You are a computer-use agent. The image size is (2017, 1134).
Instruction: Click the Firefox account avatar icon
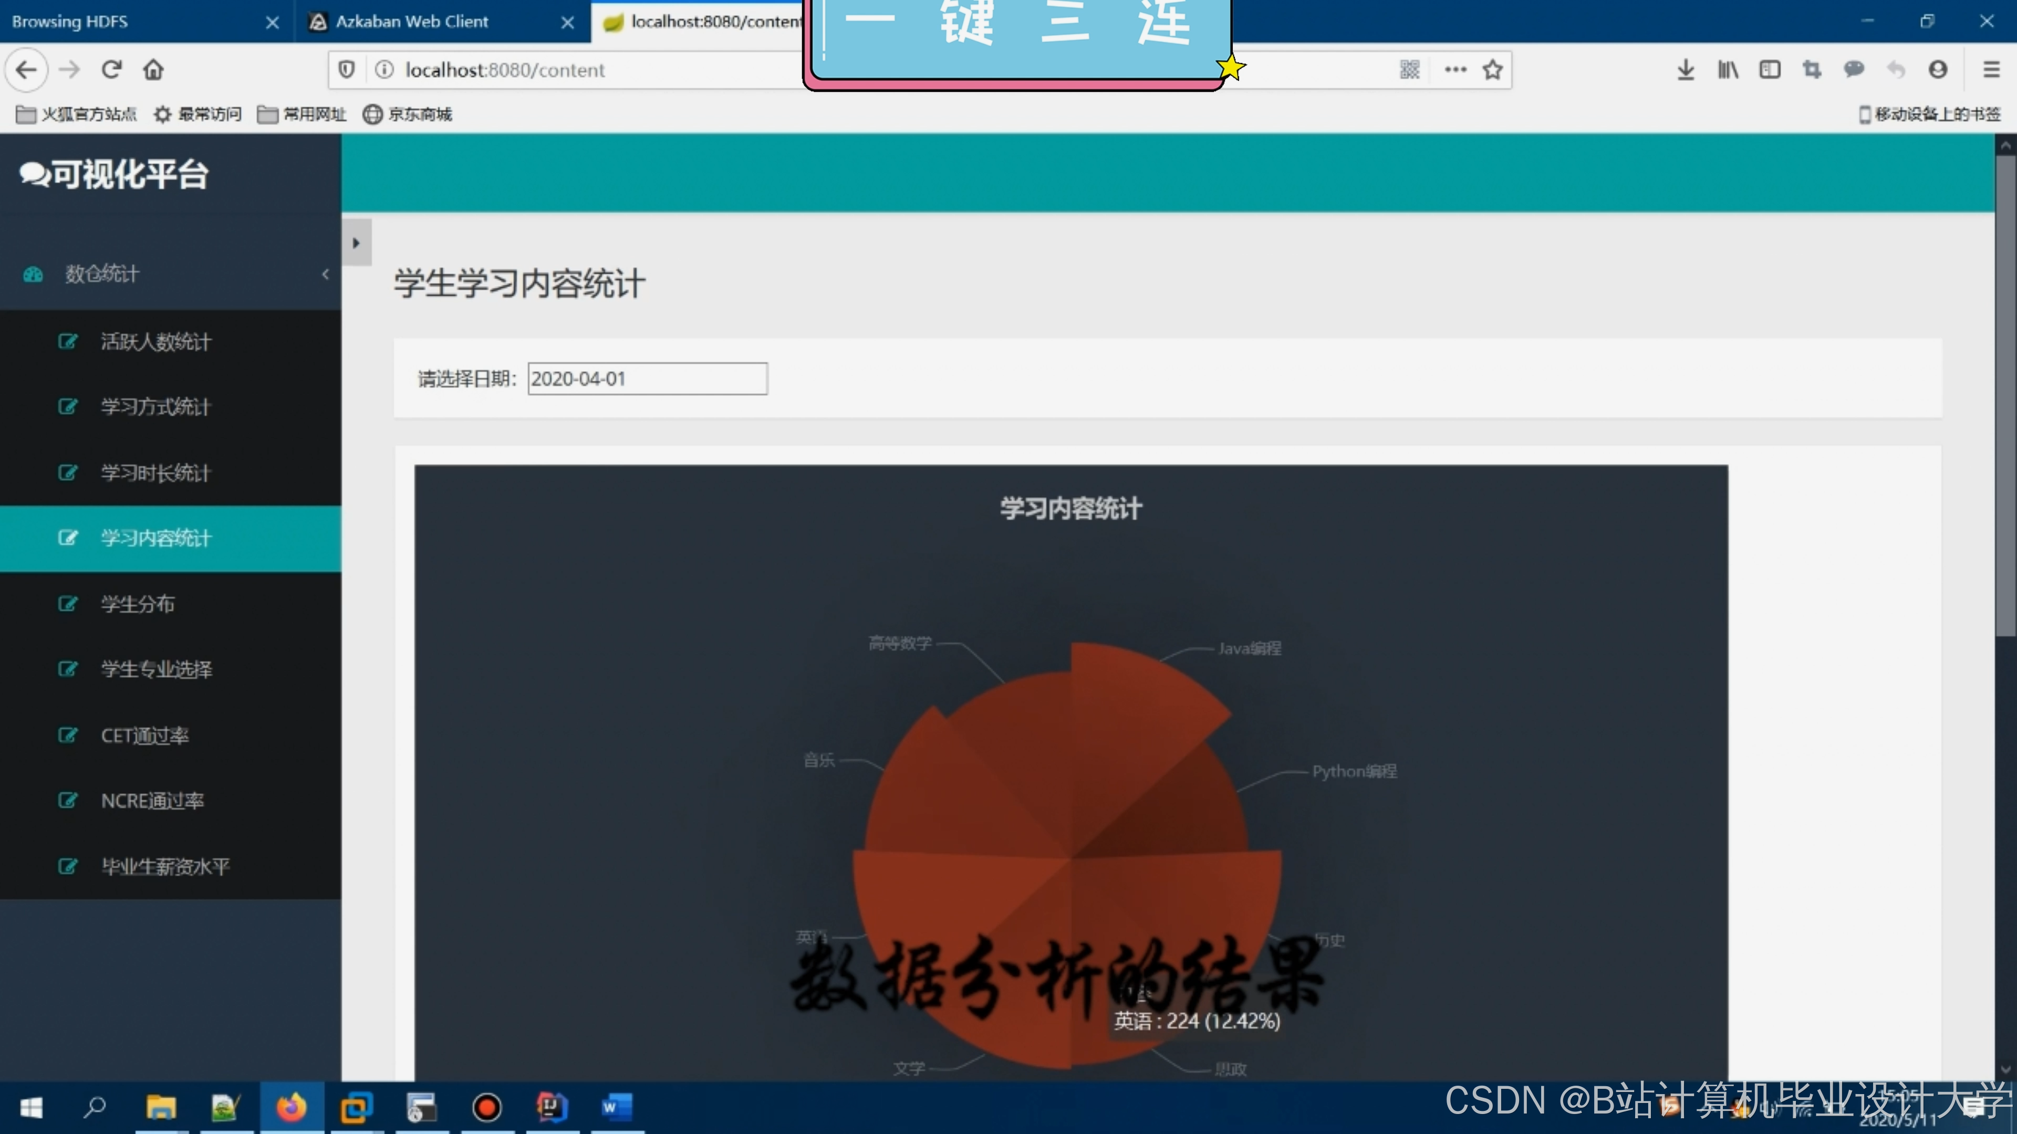[x=1937, y=70]
